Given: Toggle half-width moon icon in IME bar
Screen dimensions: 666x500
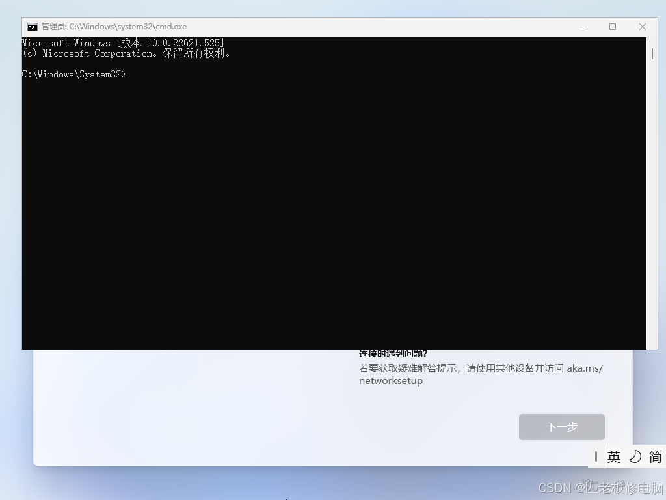Looking at the screenshot, I should [635, 457].
